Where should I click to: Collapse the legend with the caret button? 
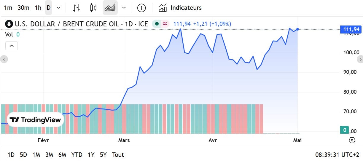pyautogui.click(x=11, y=46)
